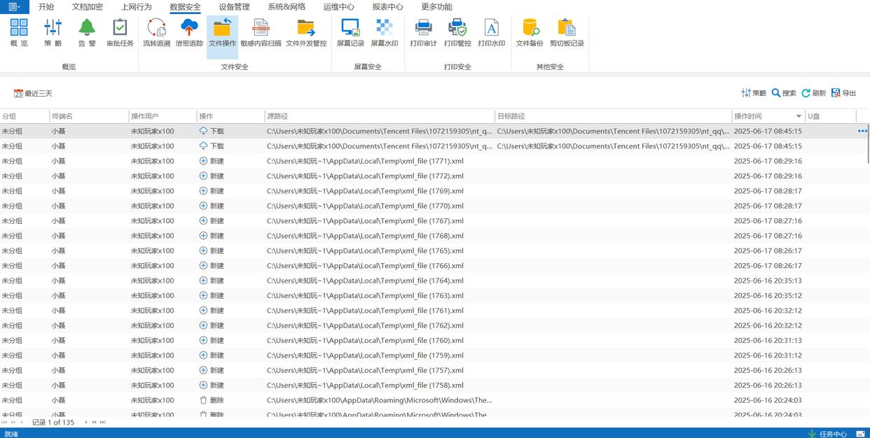Click the three-dot menu on first row
This screenshot has width=870, height=438.
pos(862,131)
